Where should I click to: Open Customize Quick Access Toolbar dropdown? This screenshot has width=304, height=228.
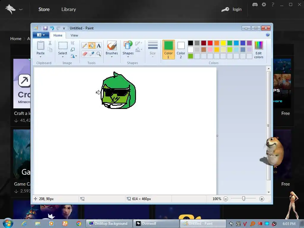click(x=64, y=28)
